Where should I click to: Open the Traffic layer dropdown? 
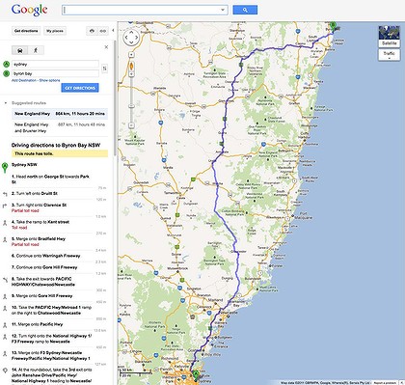390,55
